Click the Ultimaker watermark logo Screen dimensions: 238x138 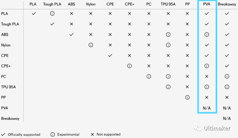point(212,128)
